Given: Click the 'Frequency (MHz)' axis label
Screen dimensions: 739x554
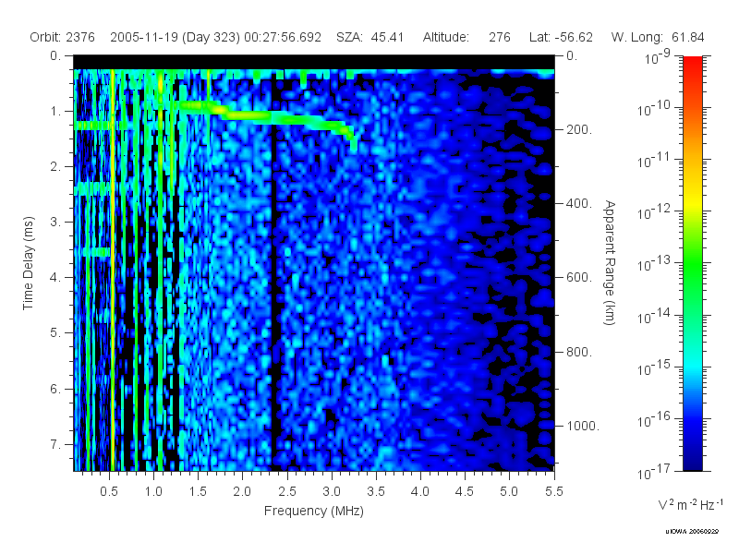Looking at the screenshot, I should pos(314,511).
